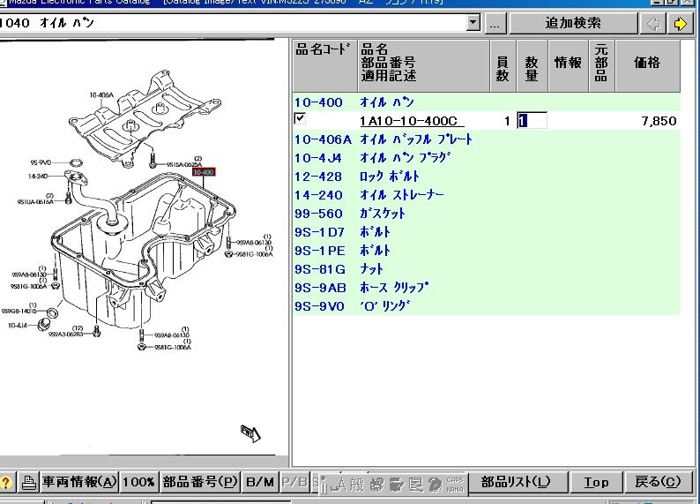
Task: Open the オイル パン group dropdown arrow
Action: pos(473,24)
